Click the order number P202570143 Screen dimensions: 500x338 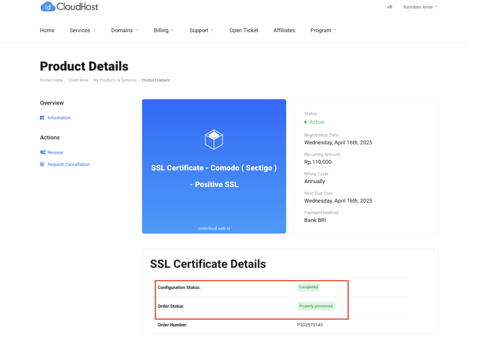click(x=310, y=325)
